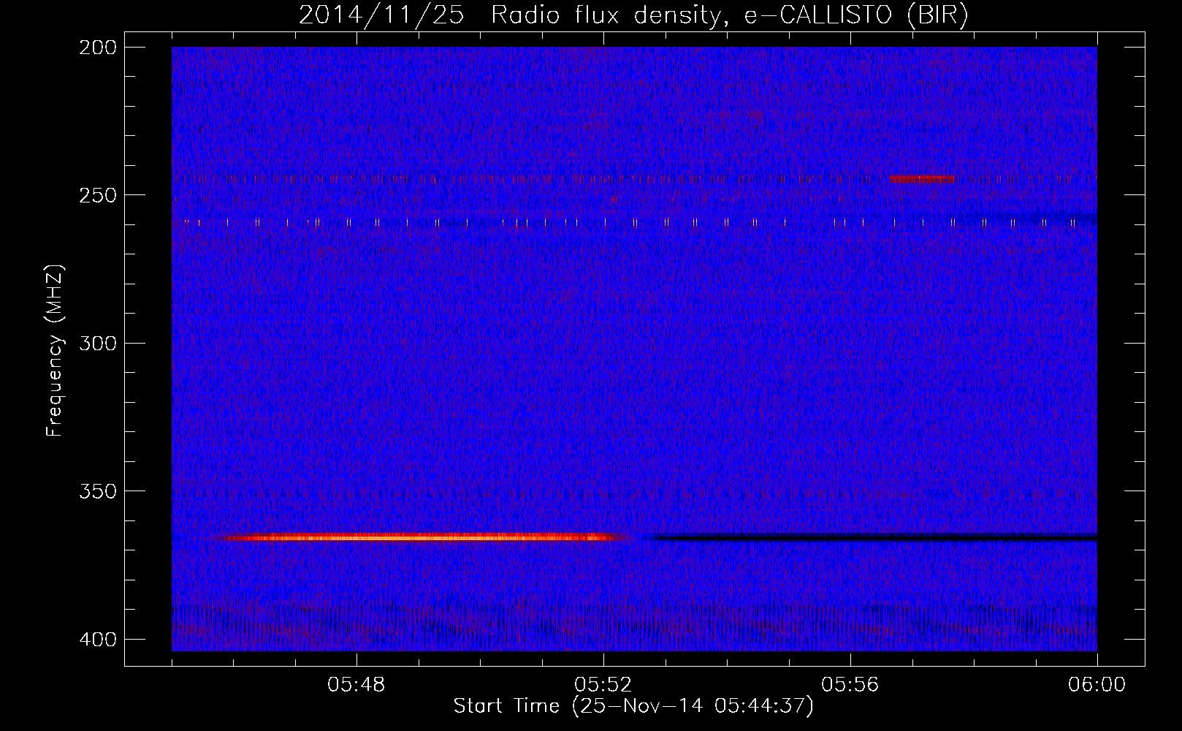Click the 400 frequency axis label
Viewport: 1182px width, 731px height.
click(x=97, y=640)
